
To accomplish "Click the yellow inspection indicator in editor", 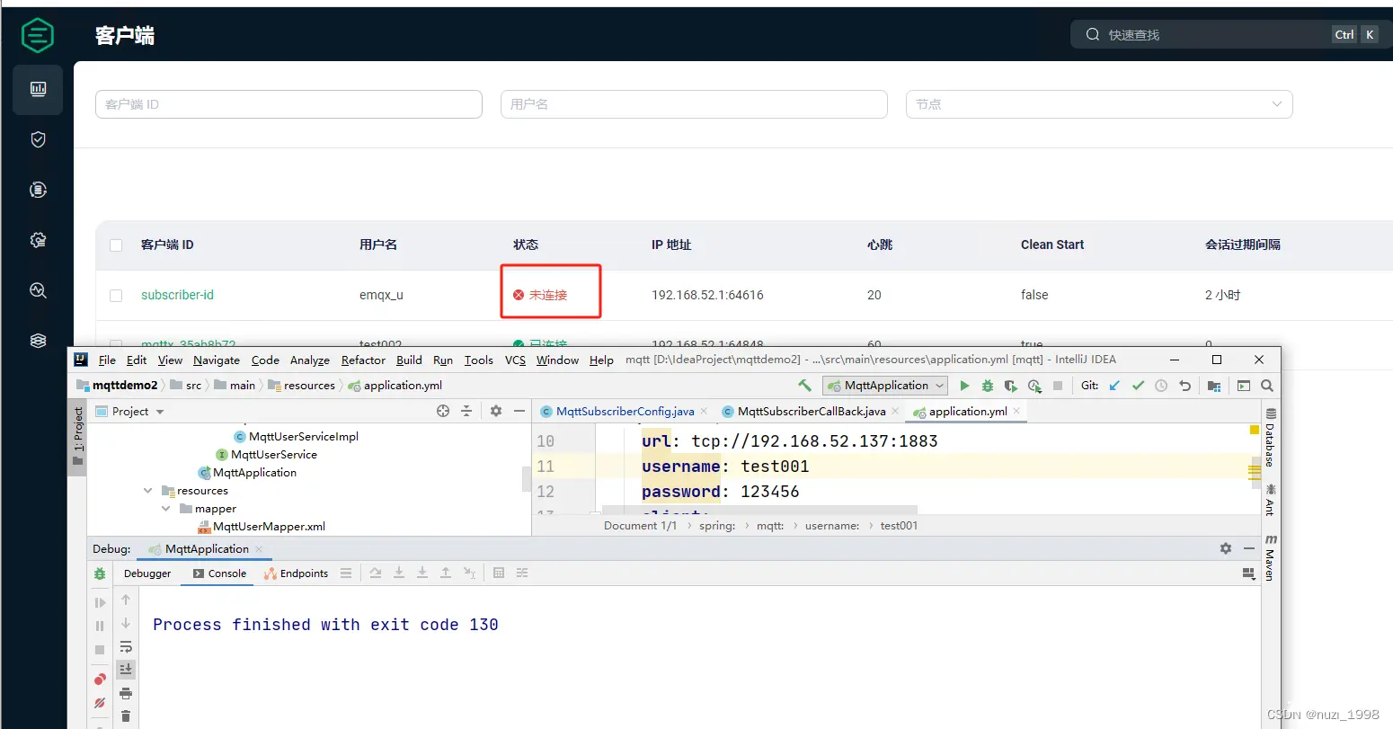I will pos(1255,431).
